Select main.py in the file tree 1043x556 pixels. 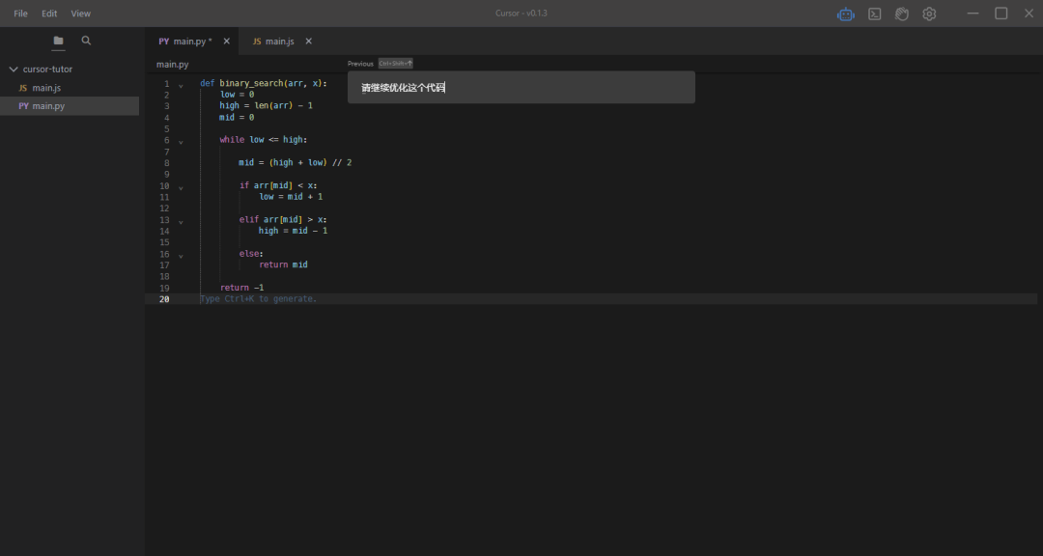click(x=70, y=106)
